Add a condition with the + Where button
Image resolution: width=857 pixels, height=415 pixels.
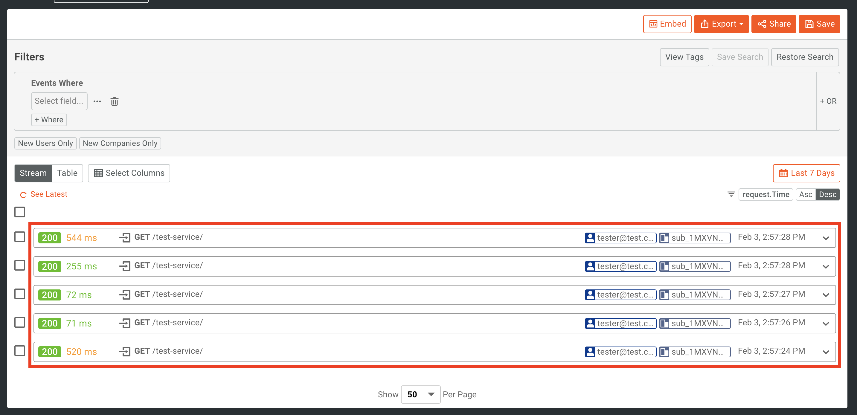pos(49,120)
